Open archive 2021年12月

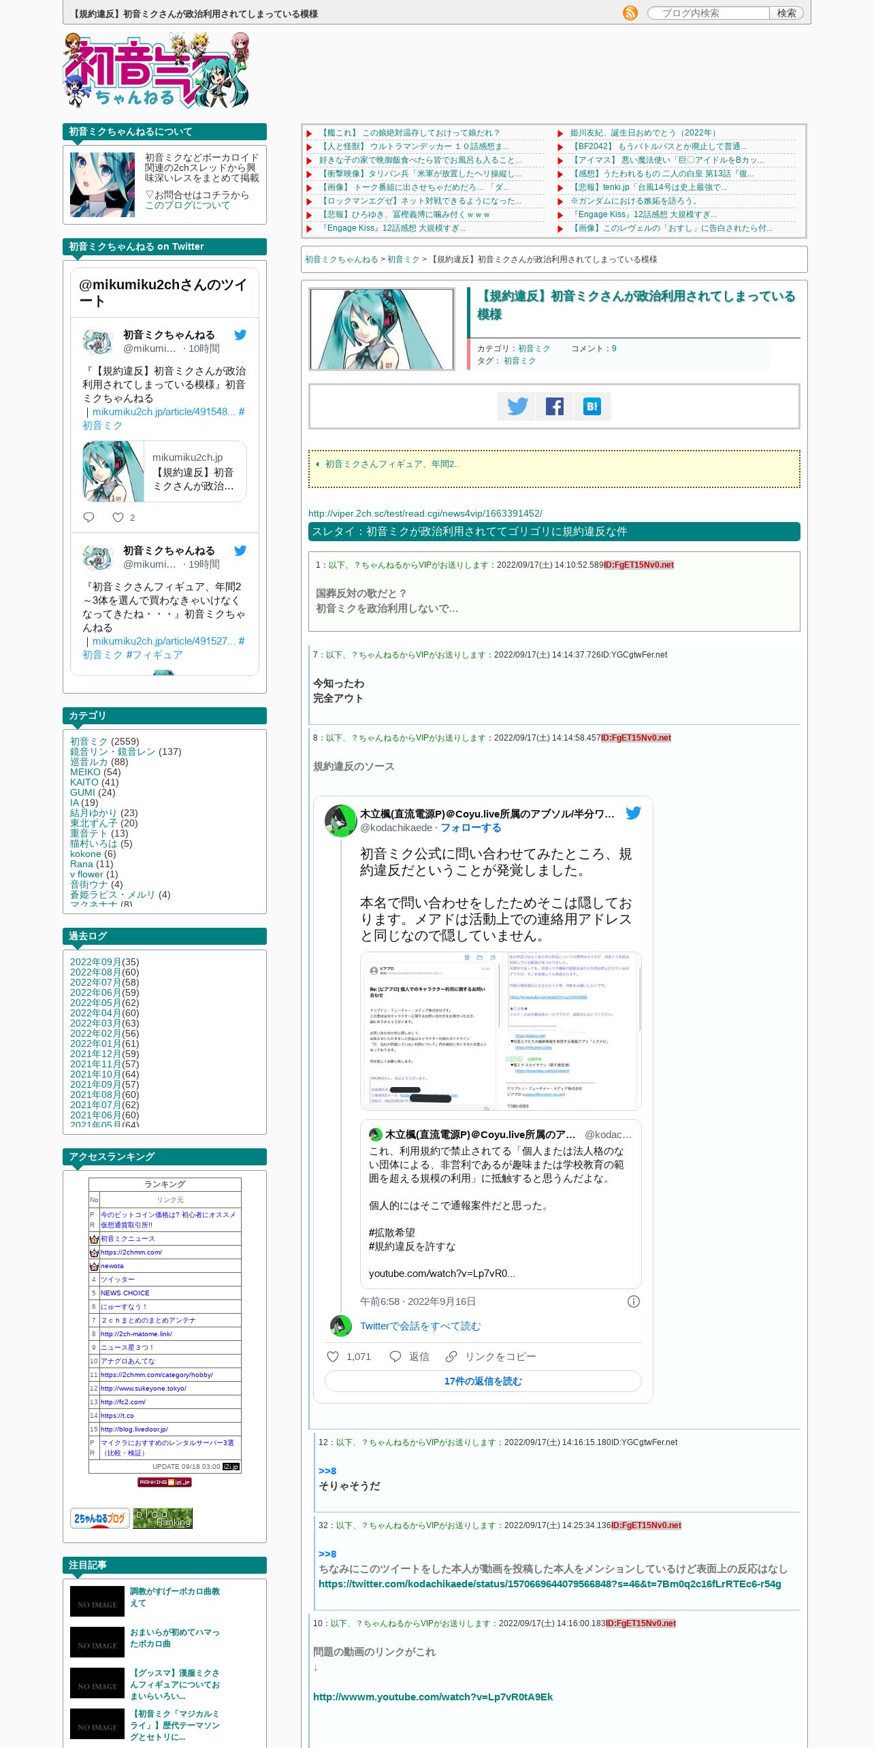95,1054
